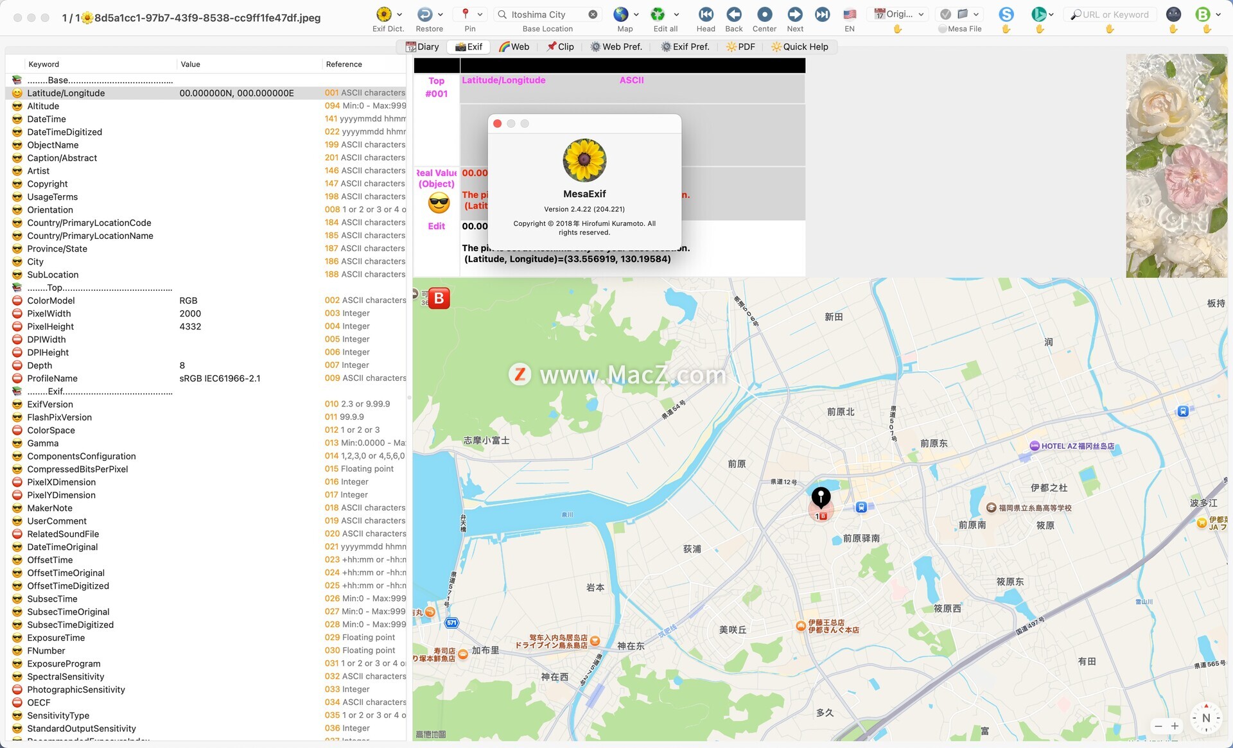Click the map compass N control
1233x748 pixels.
(x=1206, y=718)
